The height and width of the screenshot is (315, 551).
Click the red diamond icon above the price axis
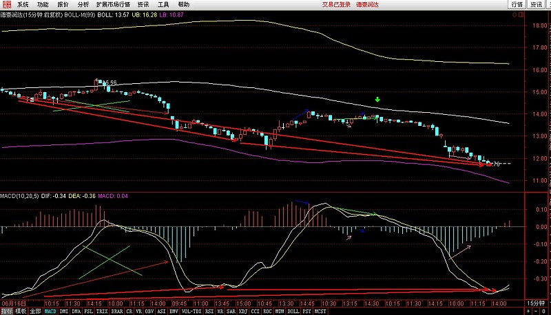(514, 14)
